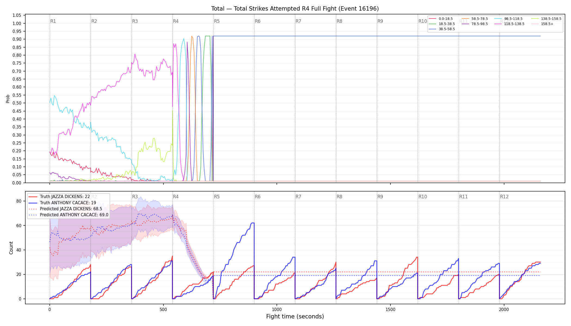571x326 pixels.
Task: Click the 58.5-78.5 legend entry
Action: pyautogui.click(x=475, y=19)
